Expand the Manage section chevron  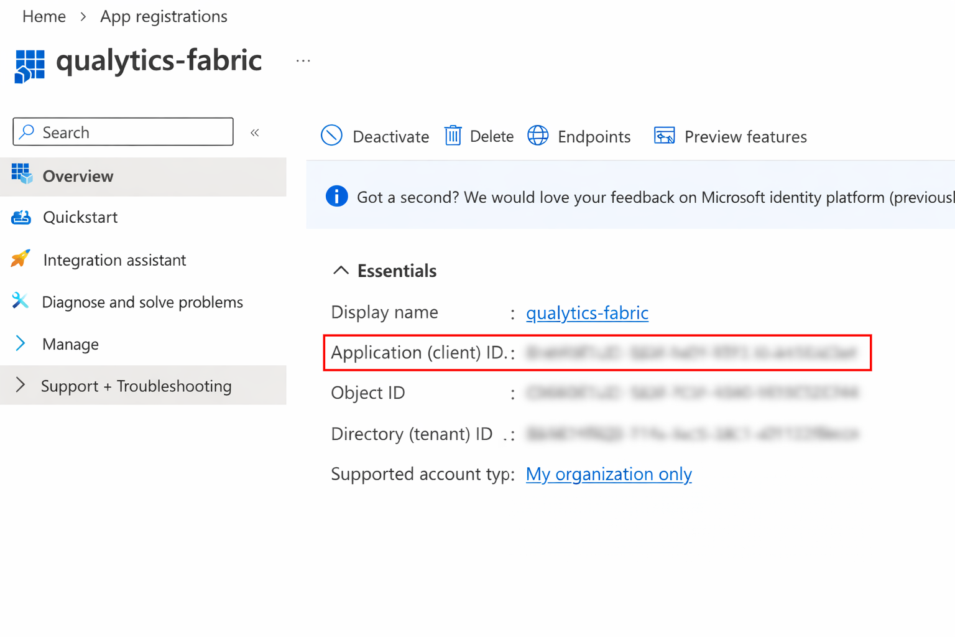[21, 343]
